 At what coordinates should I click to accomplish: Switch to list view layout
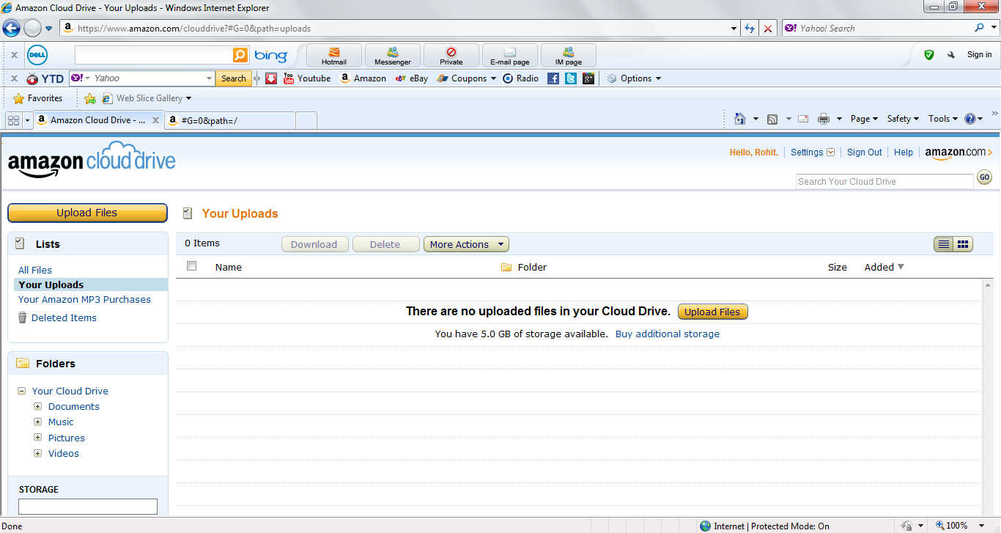click(x=944, y=244)
